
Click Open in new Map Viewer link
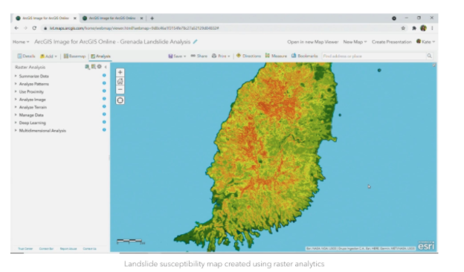[x=312, y=42]
